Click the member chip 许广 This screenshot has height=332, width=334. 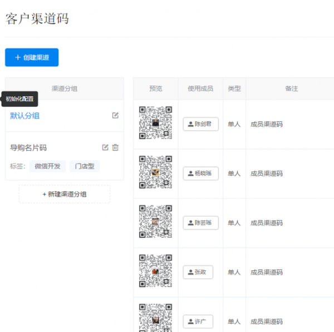[198, 321]
